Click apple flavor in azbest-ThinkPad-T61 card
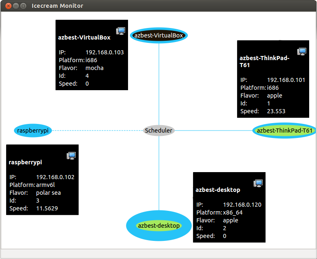317x259 pixels. pyautogui.click(x=274, y=96)
